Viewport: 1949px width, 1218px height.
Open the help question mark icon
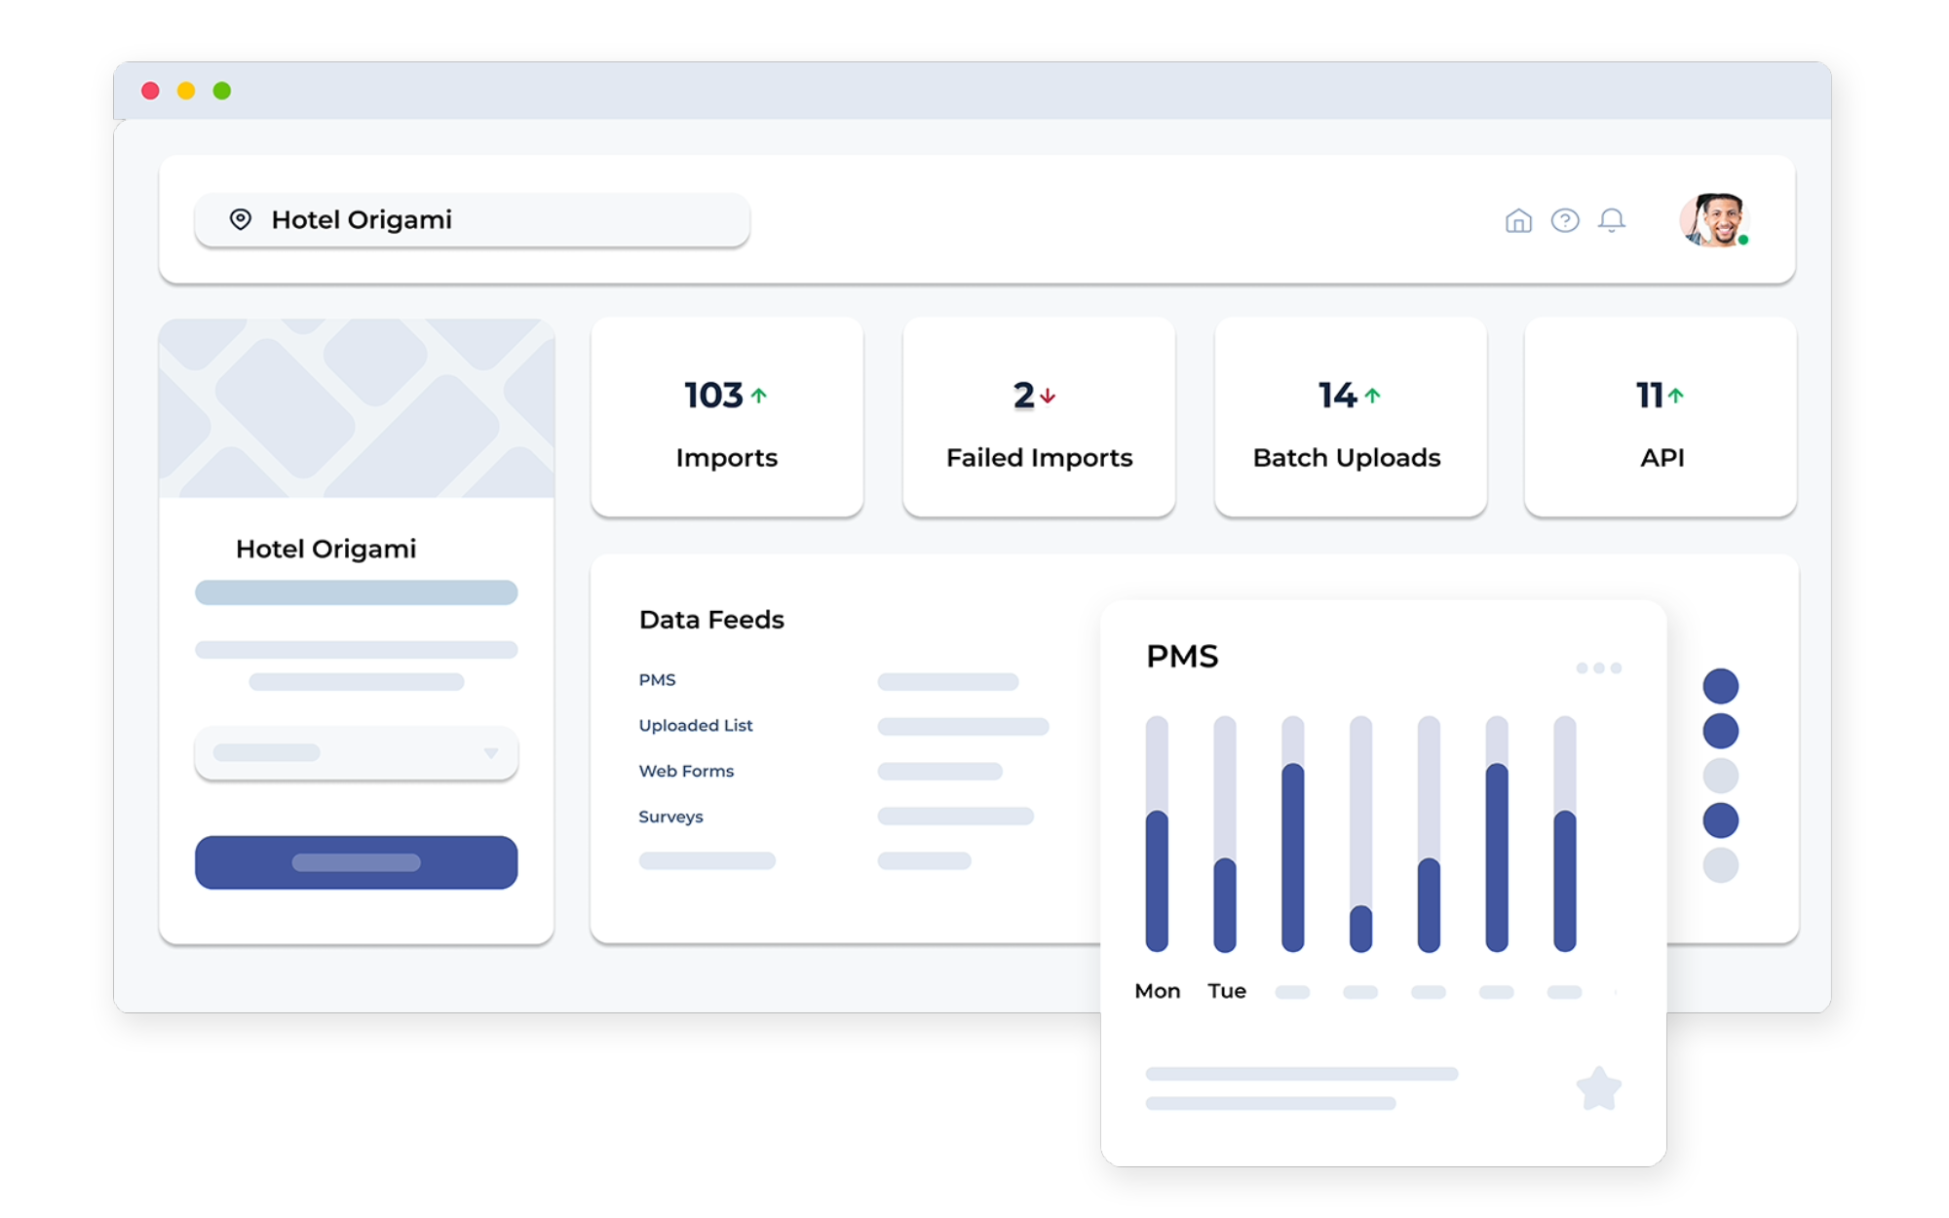[1565, 221]
